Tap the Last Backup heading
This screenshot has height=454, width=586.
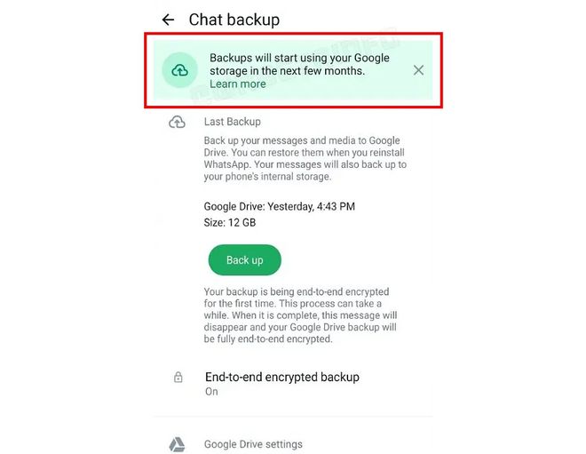click(232, 122)
